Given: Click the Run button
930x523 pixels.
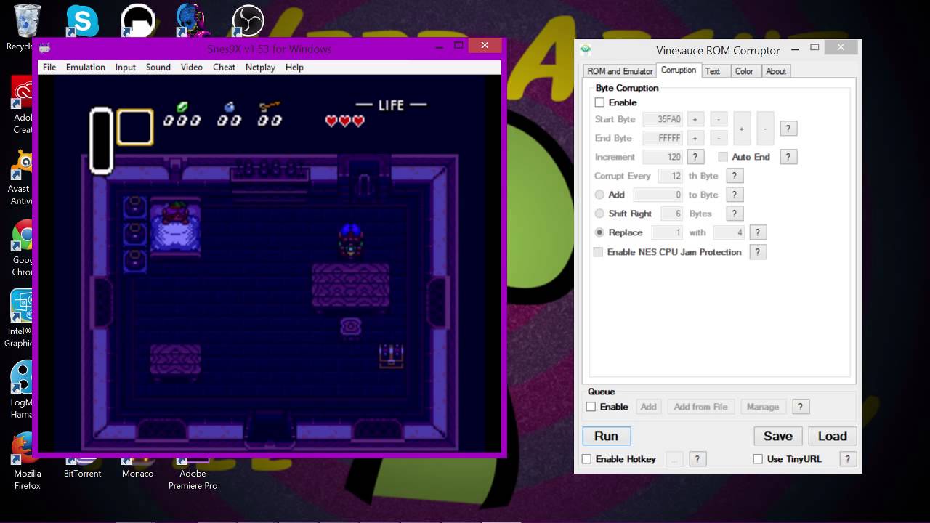Looking at the screenshot, I should pyautogui.click(x=606, y=436).
